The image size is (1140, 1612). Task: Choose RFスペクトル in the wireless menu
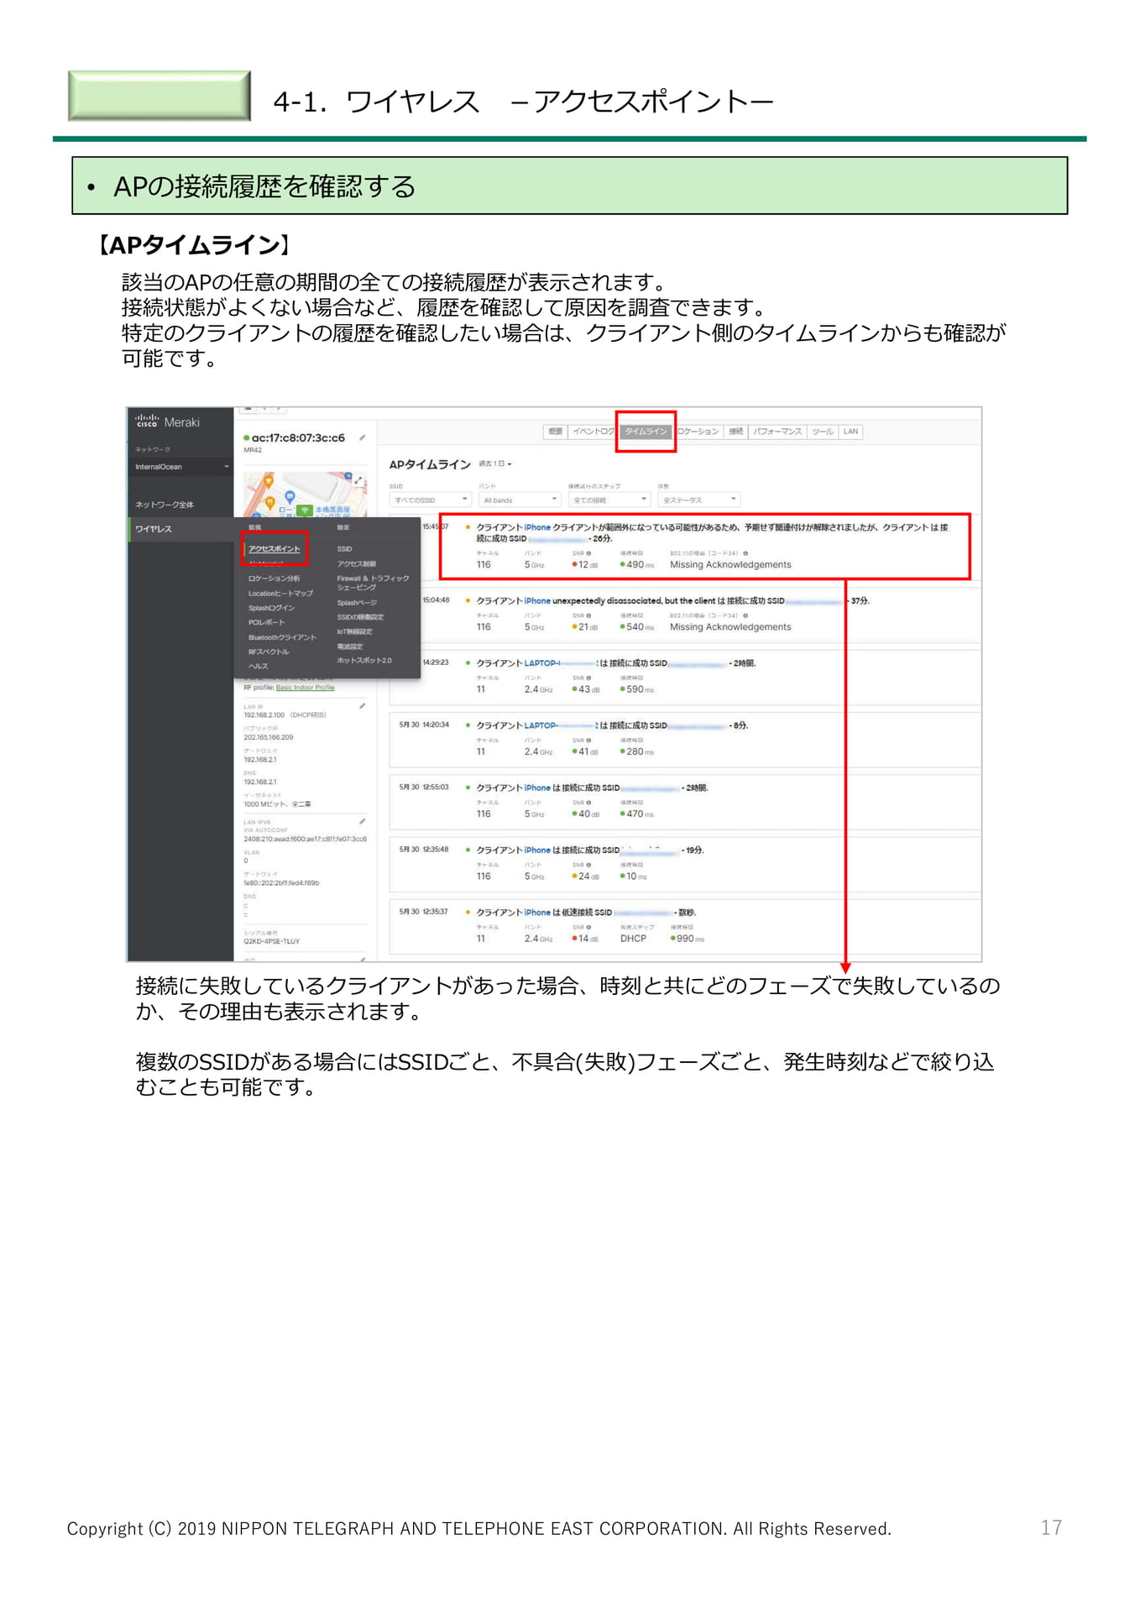click(268, 652)
